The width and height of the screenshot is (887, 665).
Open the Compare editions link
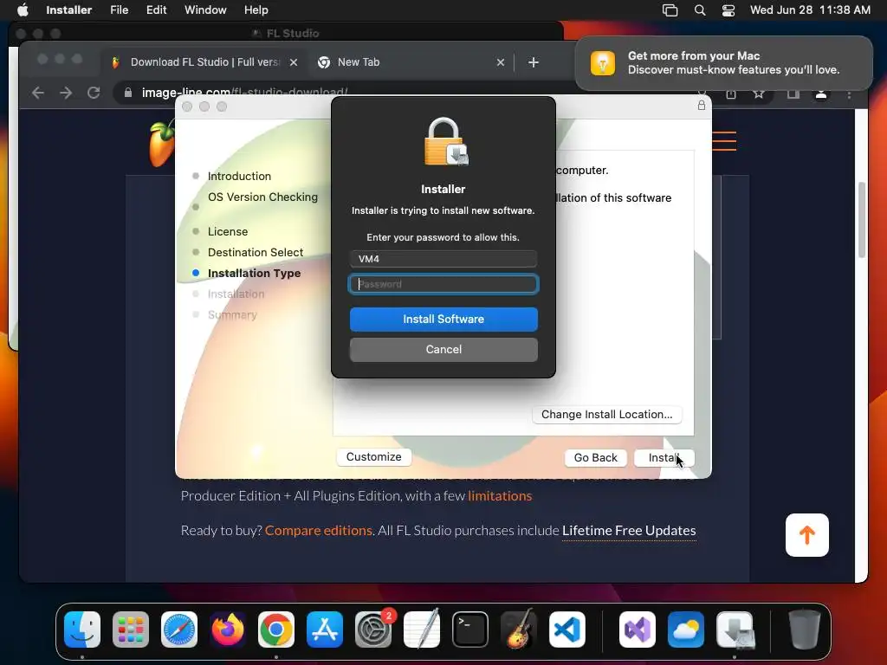(319, 531)
